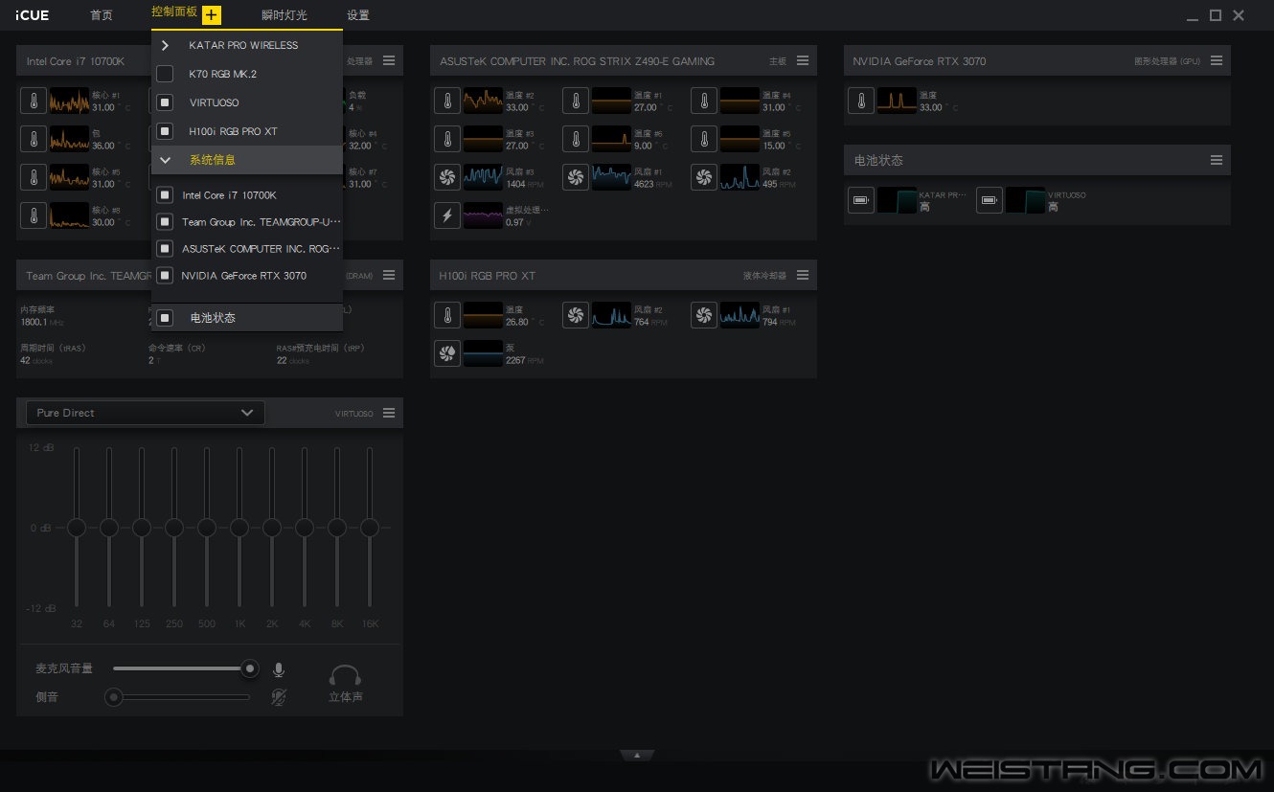Click VIRTUOSO battery status icon
This screenshot has height=792, width=1274.
point(990,200)
